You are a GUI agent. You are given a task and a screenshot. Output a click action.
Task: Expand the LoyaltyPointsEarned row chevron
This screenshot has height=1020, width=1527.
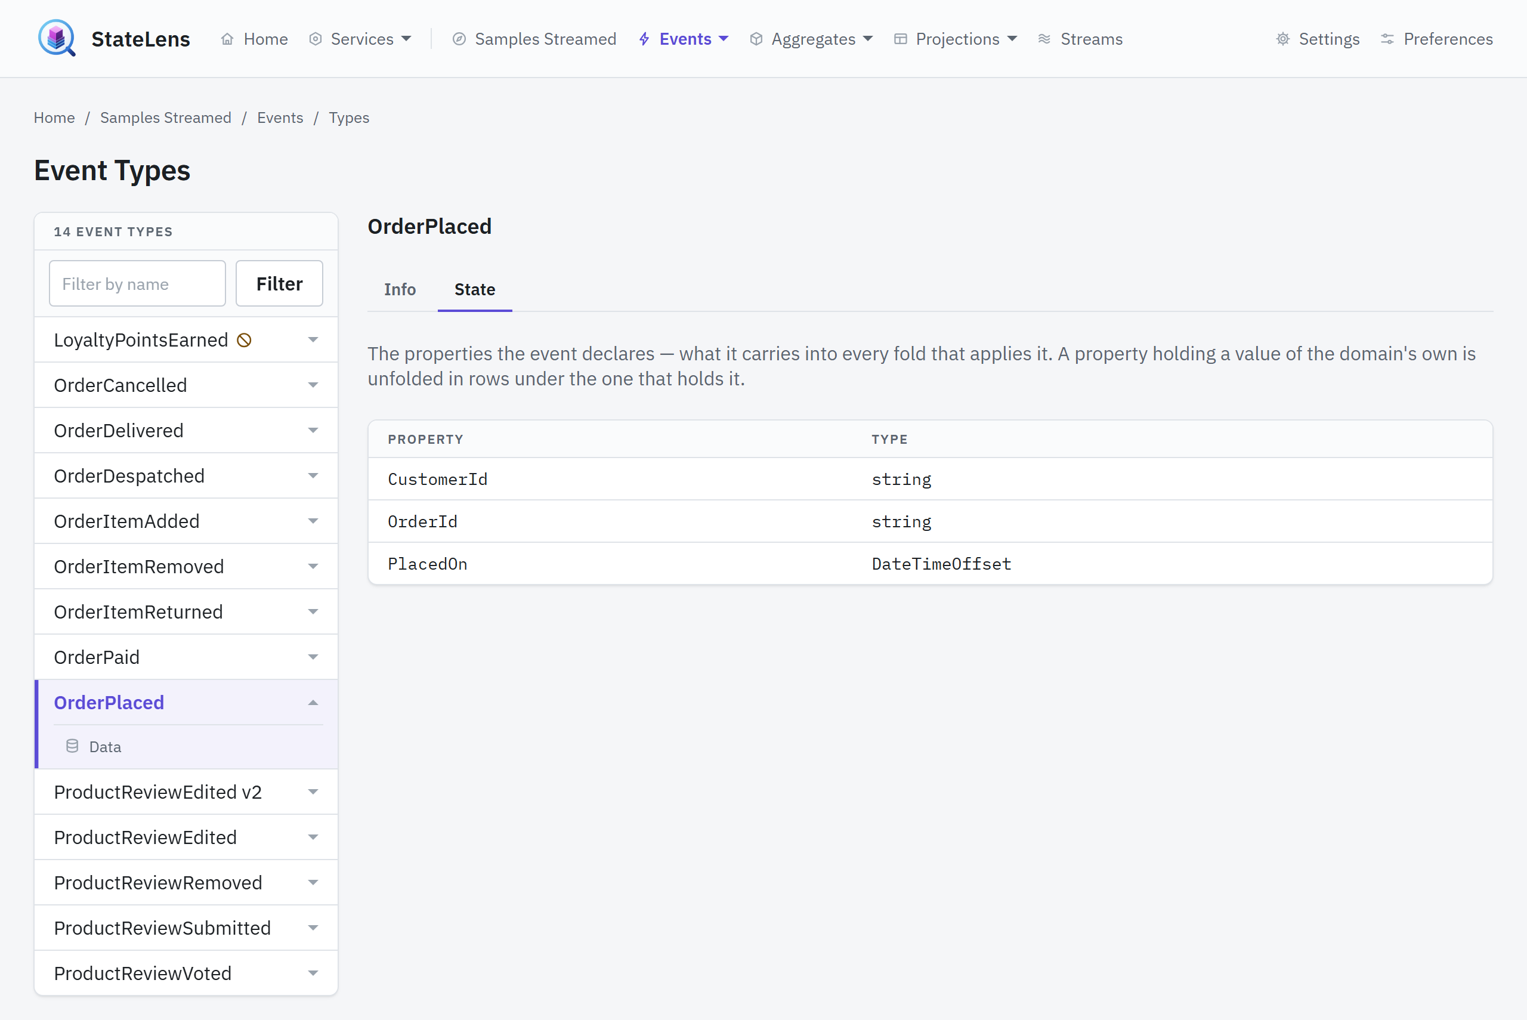(x=313, y=339)
